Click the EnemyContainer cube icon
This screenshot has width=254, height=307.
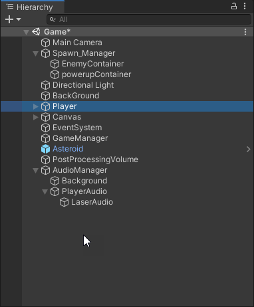point(55,64)
